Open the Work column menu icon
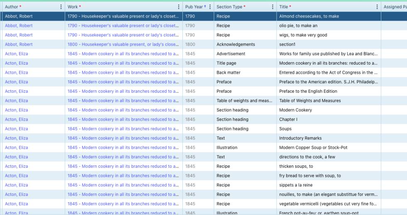This screenshot has width=407, height=215. 179,7
